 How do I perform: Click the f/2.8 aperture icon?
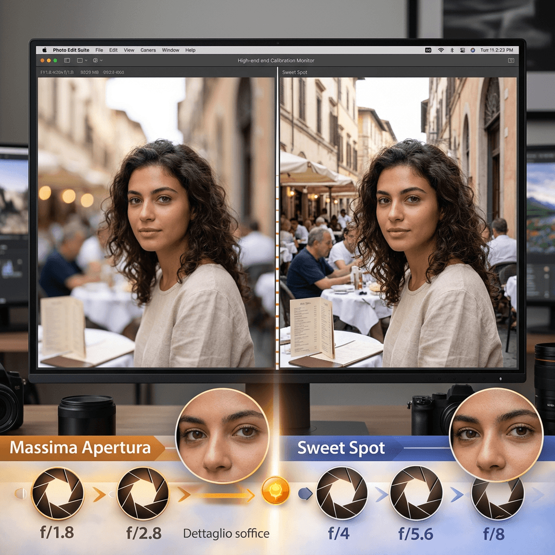tap(143, 493)
